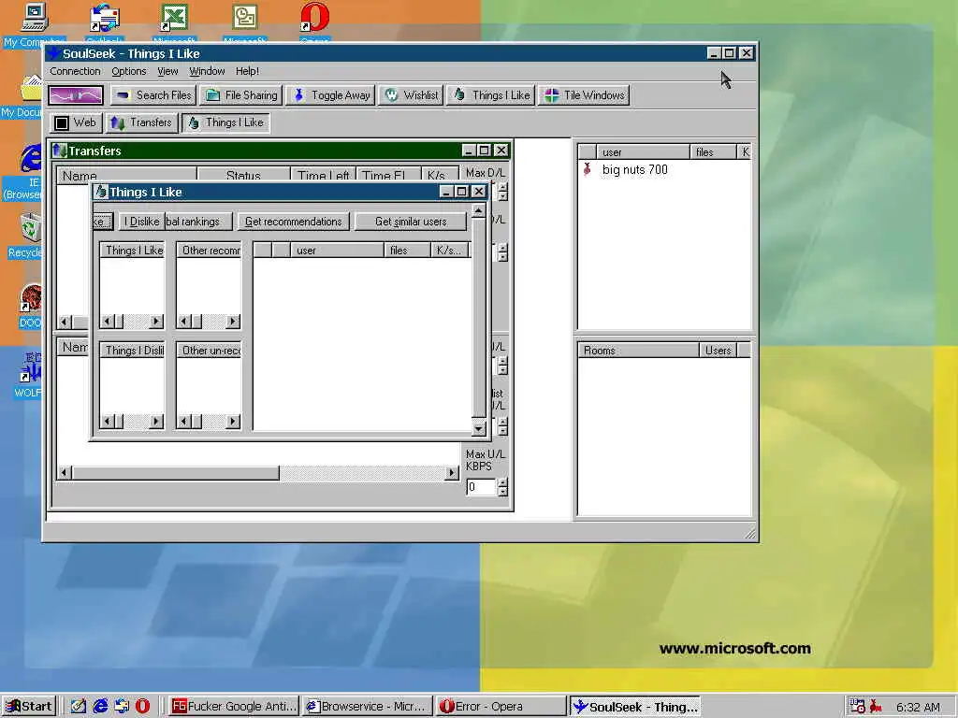The width and height of the screenshot is (958, 718).
Task: Click the Users column header in rooms list
Action: click(x=718, y=351)
